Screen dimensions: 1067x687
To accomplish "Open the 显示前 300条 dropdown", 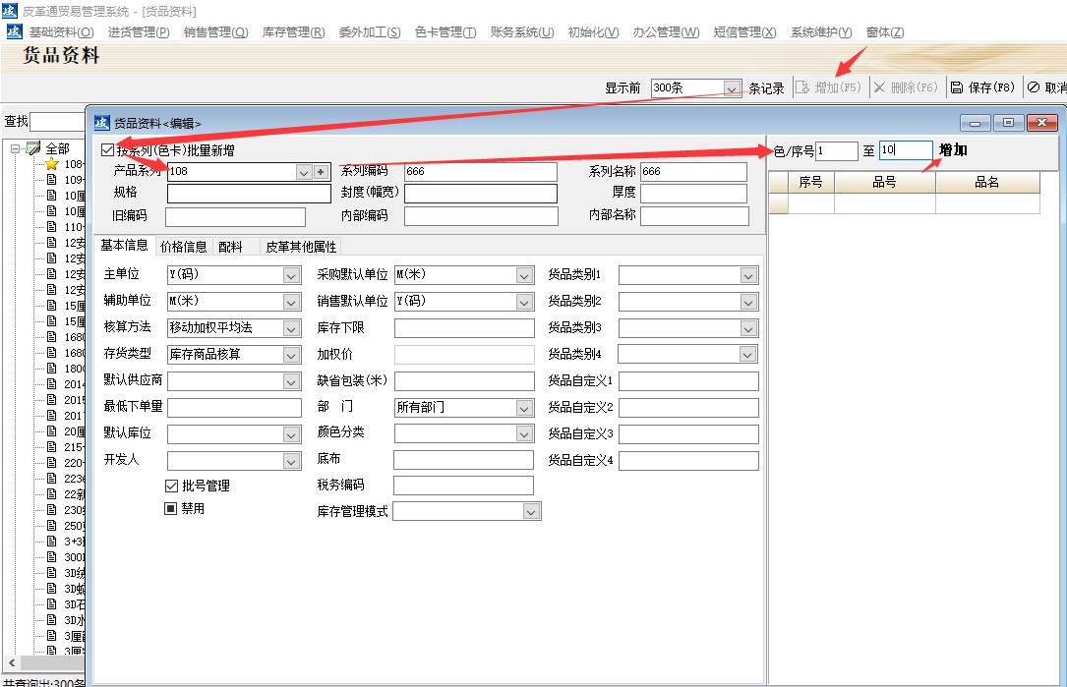I will [732, 87].
